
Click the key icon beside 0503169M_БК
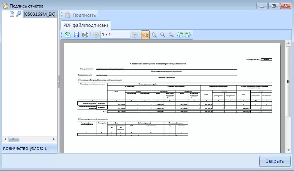(x=18, y=14)
